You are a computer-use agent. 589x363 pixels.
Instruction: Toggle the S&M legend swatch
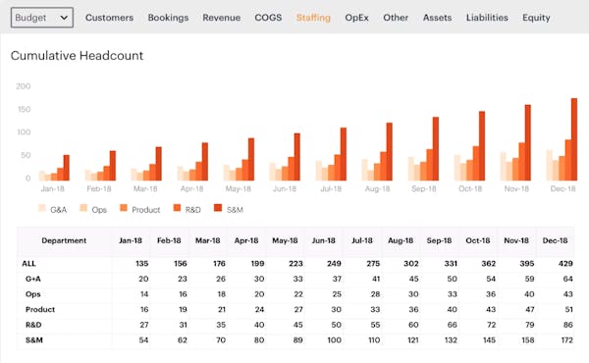218,208
